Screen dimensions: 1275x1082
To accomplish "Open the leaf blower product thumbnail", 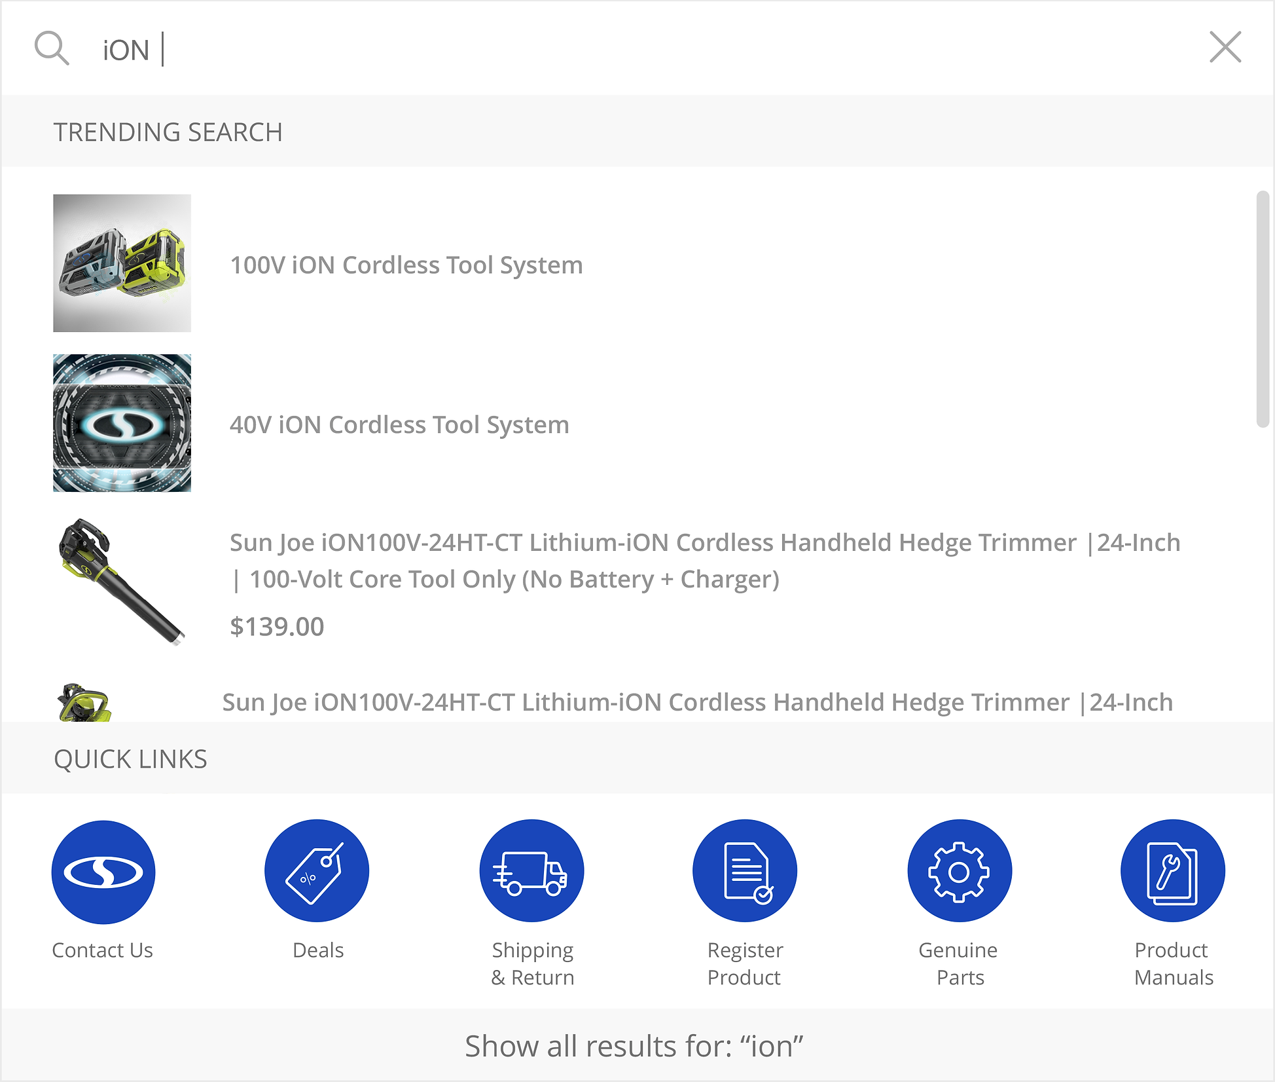I will (x=122, y=582).
